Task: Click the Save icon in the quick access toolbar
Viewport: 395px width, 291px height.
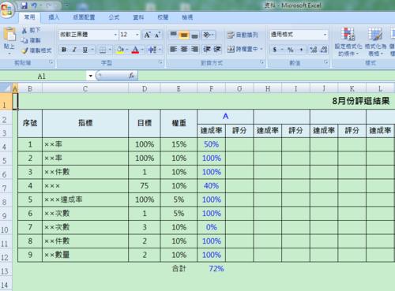Action: coord(24,6)
